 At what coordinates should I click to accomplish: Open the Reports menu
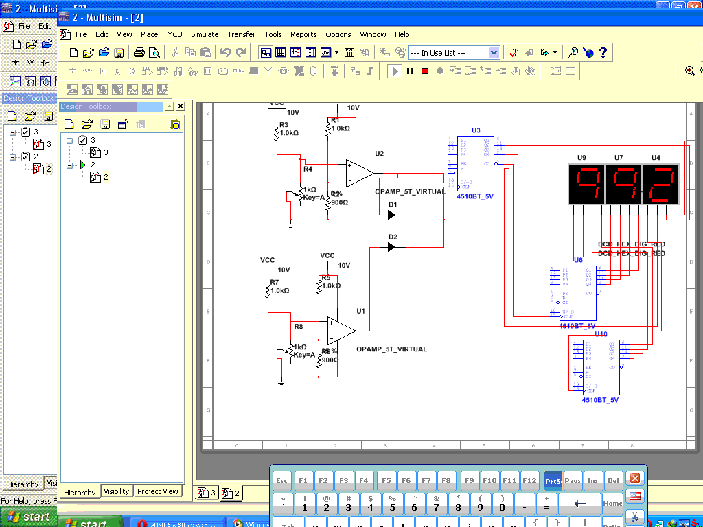pyautogui.click(x=303, y=34)
